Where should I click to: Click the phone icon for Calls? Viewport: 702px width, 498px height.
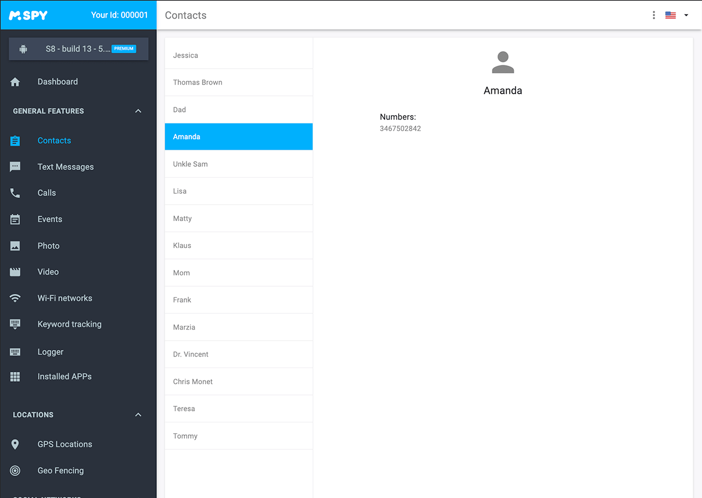point(15,193)
